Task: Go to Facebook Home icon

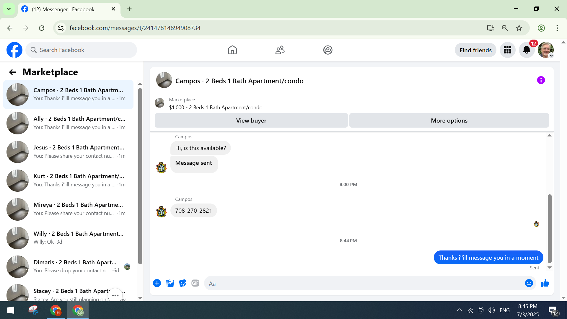Action: (x=232, y=50)
